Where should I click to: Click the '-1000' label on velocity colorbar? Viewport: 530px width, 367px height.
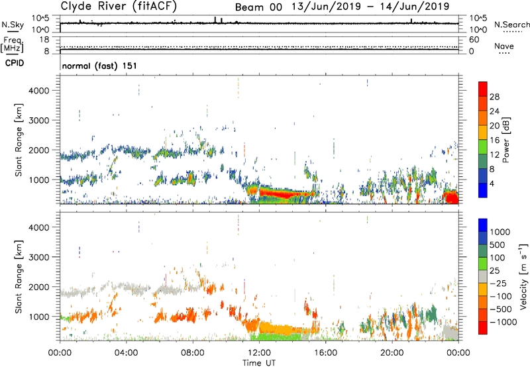pos(503,322)
